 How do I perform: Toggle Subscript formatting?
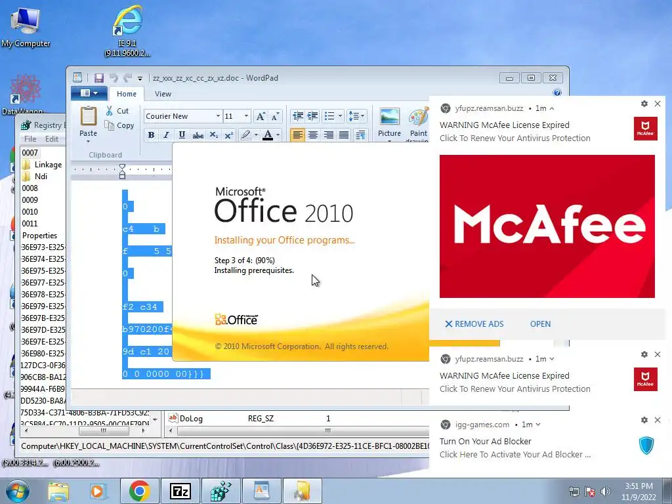[x=213, y=135]
